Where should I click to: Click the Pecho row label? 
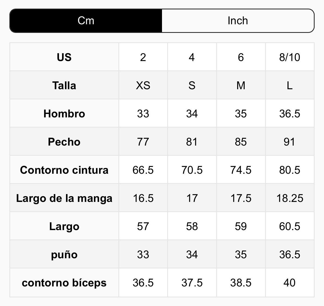click(x=64, y=142)
